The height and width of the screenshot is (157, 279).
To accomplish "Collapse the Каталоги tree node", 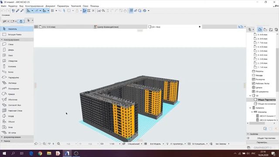I will [x=250, y=108].
